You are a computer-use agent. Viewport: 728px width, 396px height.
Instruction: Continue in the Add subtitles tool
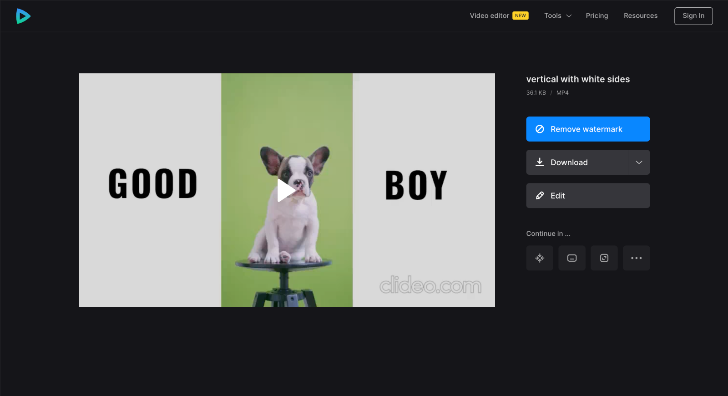572,258
